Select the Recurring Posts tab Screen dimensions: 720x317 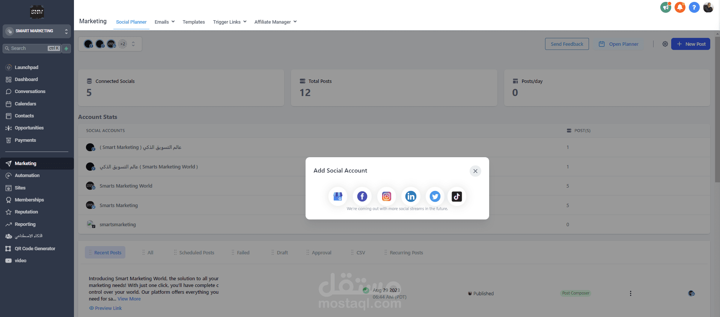(404, 252)
